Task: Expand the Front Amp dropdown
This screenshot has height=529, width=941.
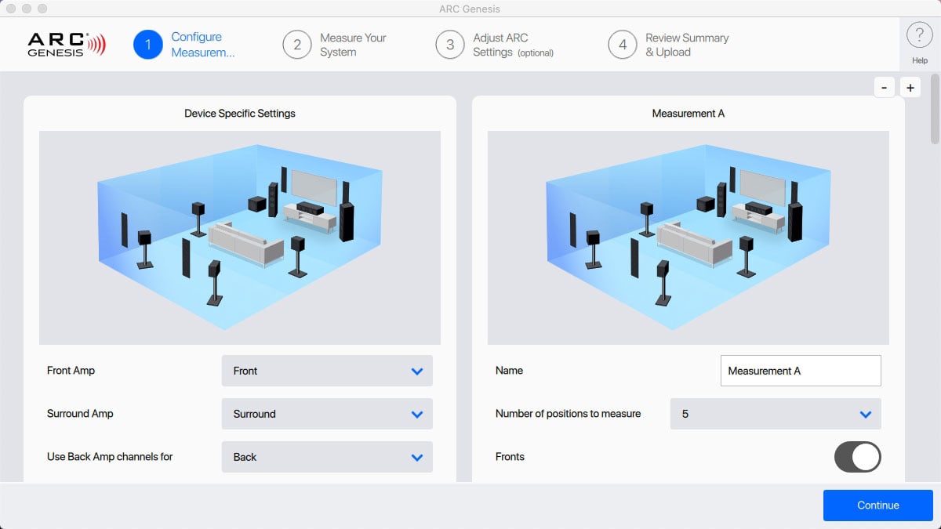Action: click(x=327, y=371)
